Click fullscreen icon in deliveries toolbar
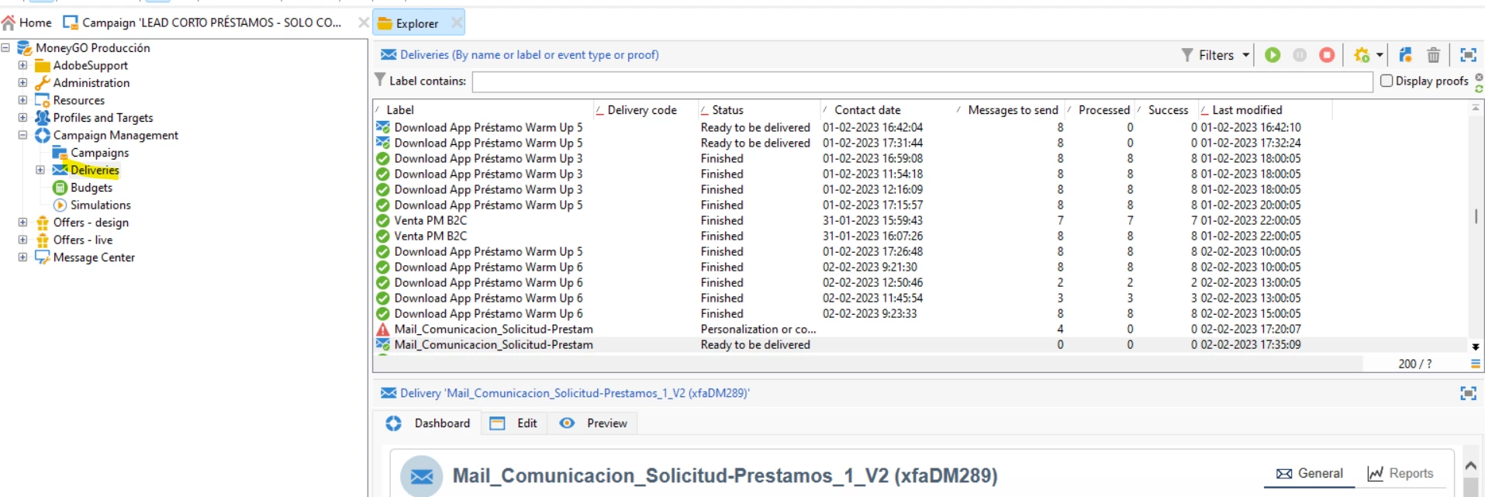Screen dimensions: 1485x497 [1468, 55]
